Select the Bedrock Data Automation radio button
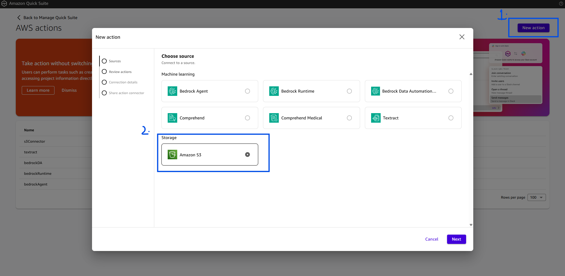Image resolution: width=565 pixels, height=276 pixels. pyautogui.click(x=451, y=91)
